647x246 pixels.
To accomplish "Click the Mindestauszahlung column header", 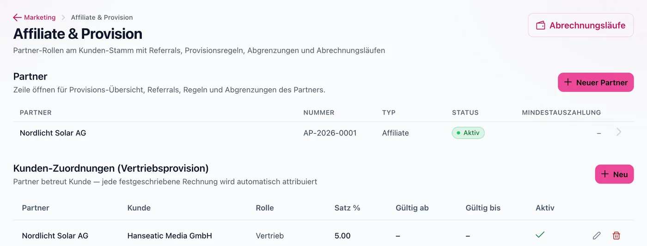I will pyautogui.click(x=562, y=112).
